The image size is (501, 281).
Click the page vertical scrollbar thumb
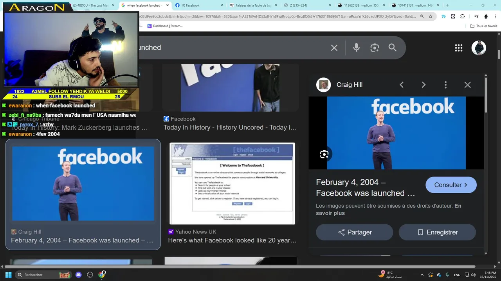pos(499,55)
